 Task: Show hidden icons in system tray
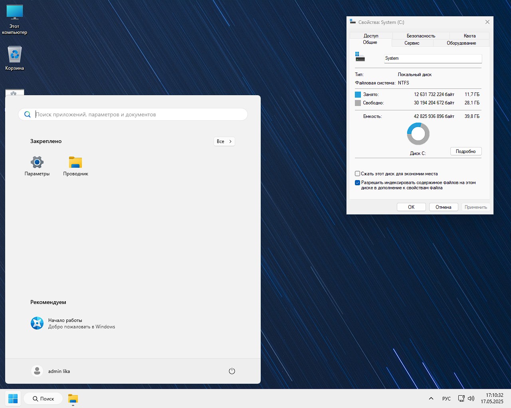[431, 398]
